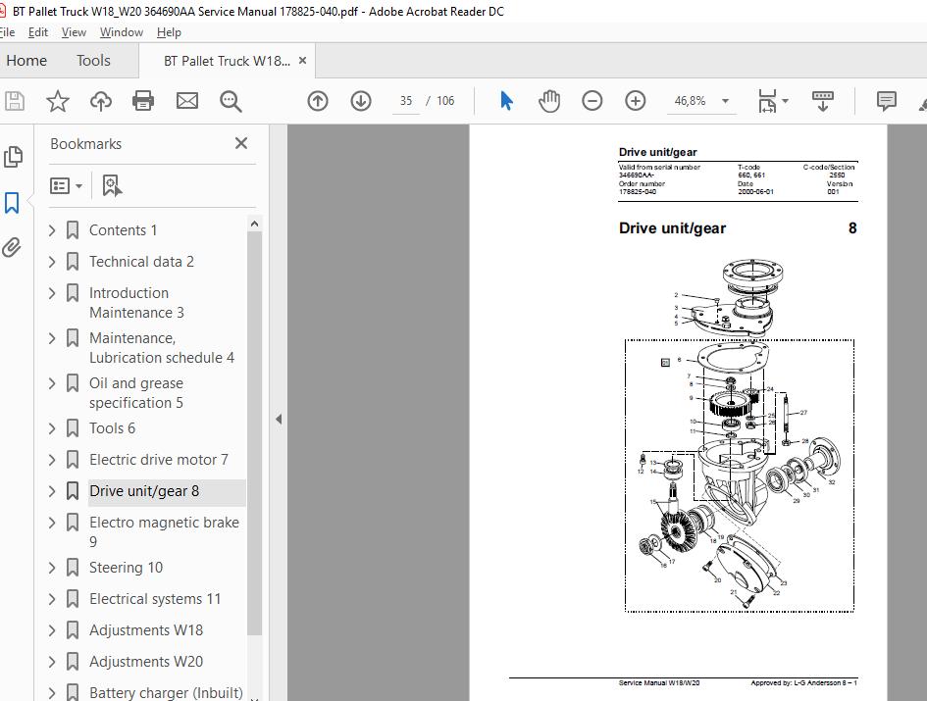Click bookmarks panel scrollbar thumb
This screenshot has height=701, width=927.
pos(254,432)
